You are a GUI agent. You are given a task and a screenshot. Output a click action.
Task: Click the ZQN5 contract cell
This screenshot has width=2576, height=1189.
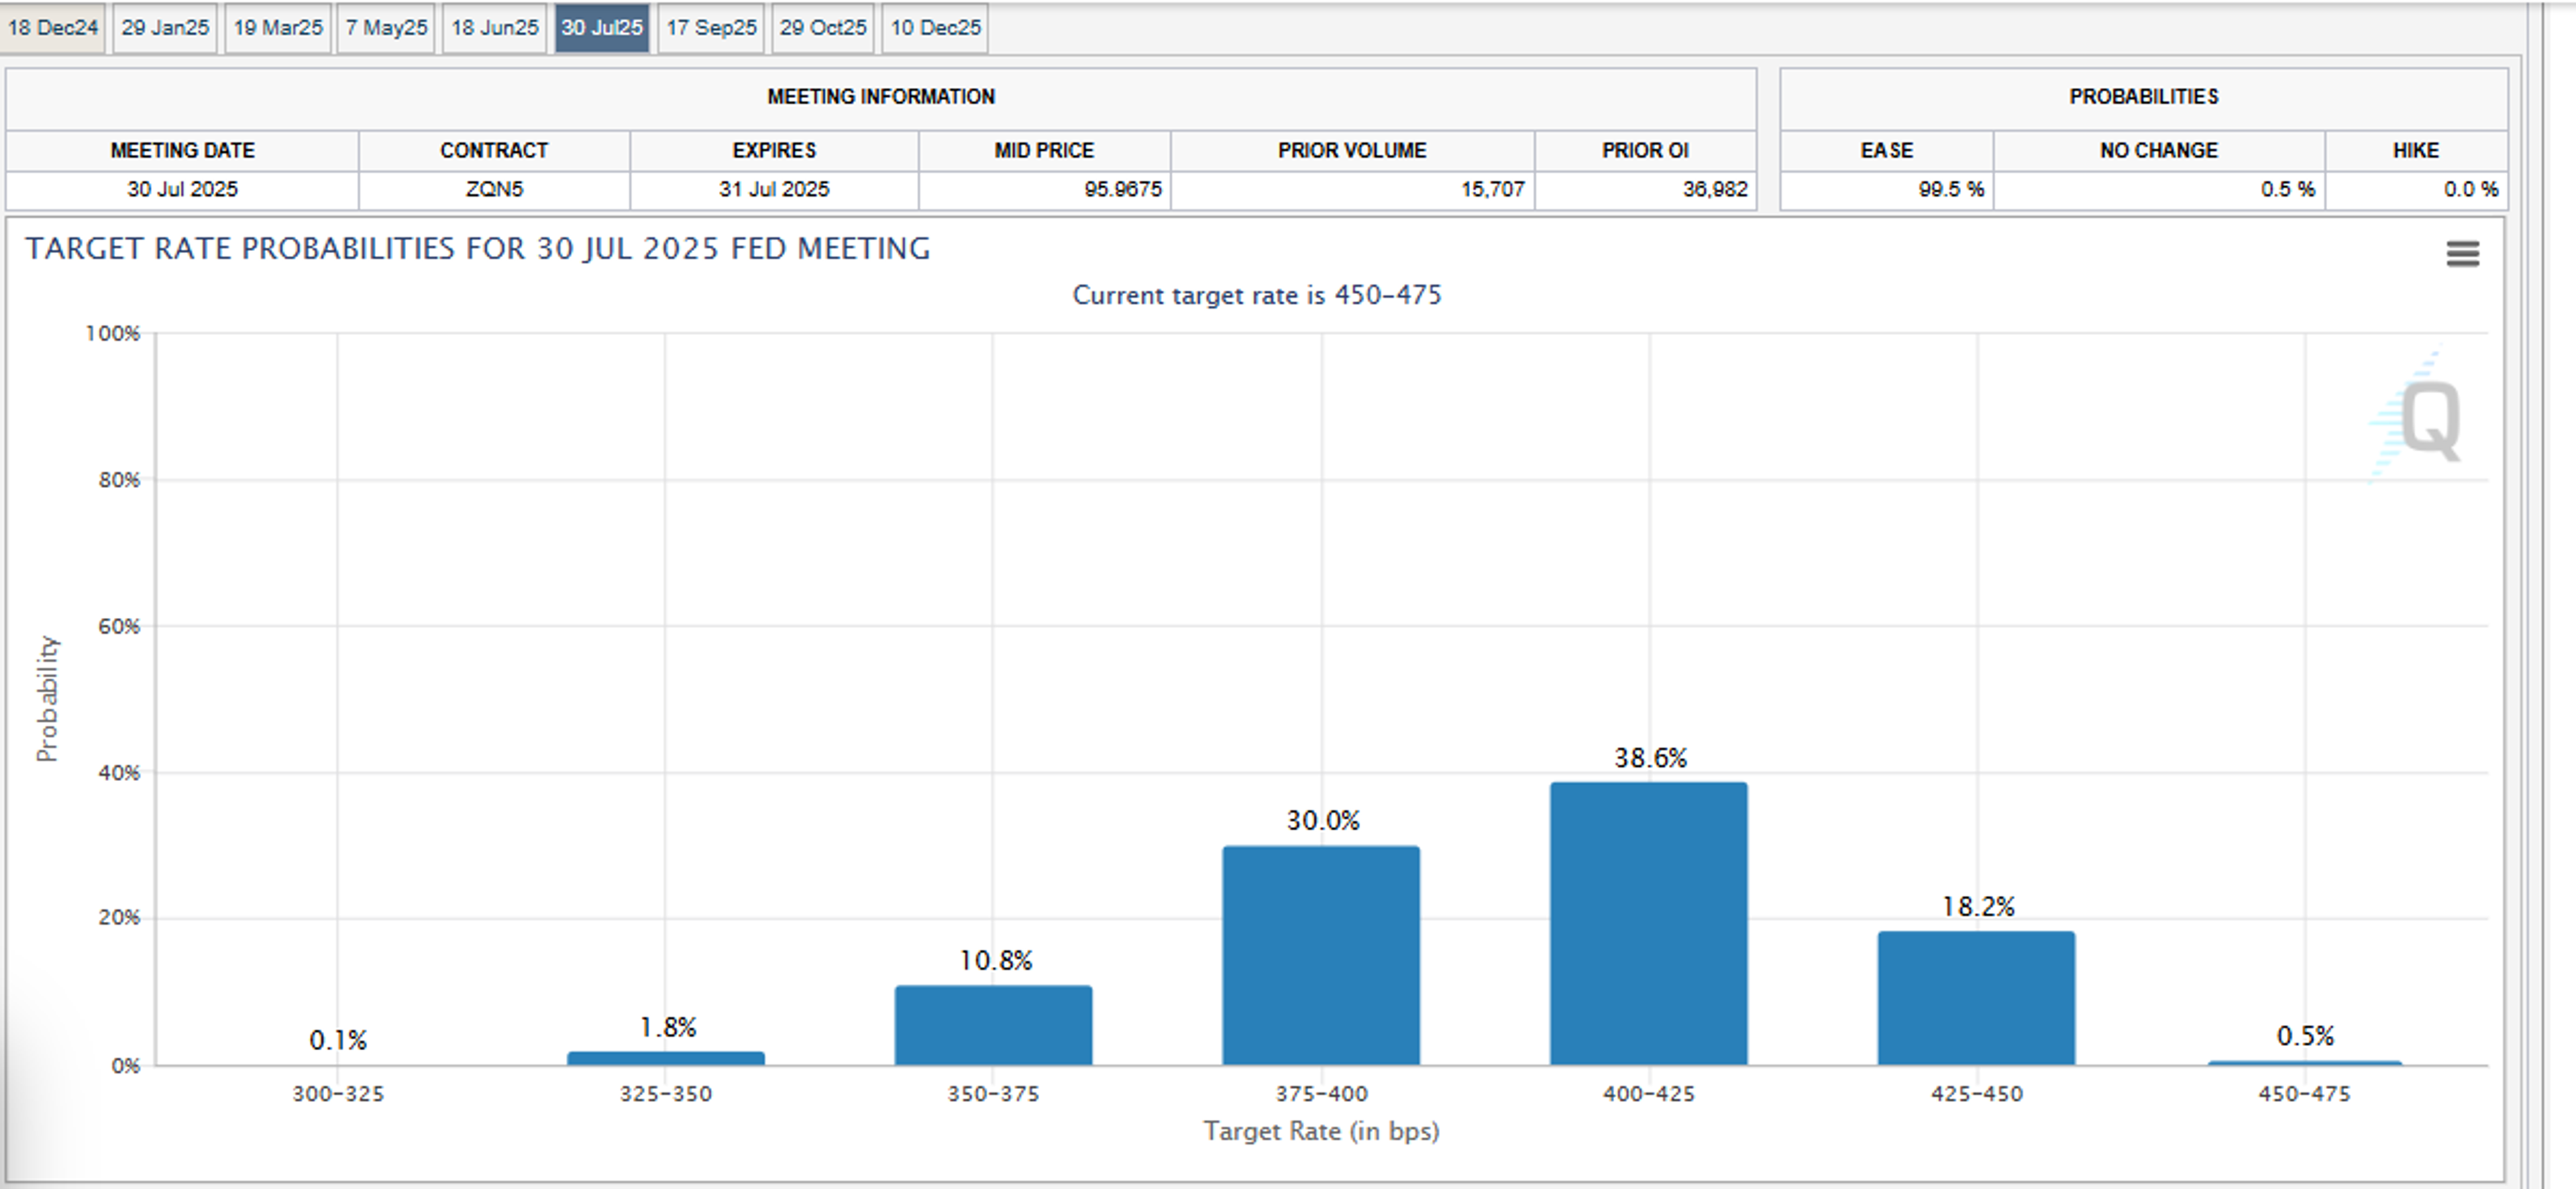494,189
